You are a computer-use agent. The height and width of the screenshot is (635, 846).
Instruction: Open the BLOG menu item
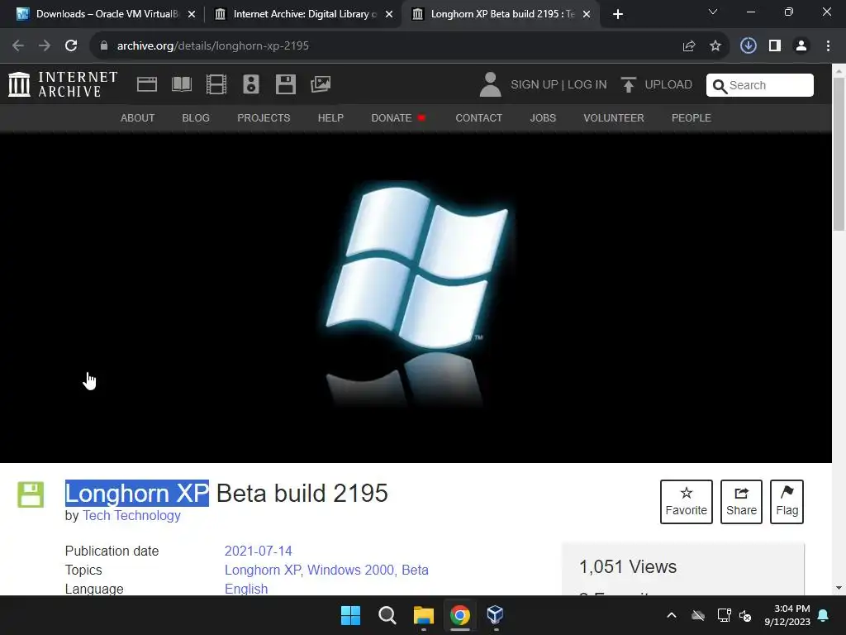[196, 117]
